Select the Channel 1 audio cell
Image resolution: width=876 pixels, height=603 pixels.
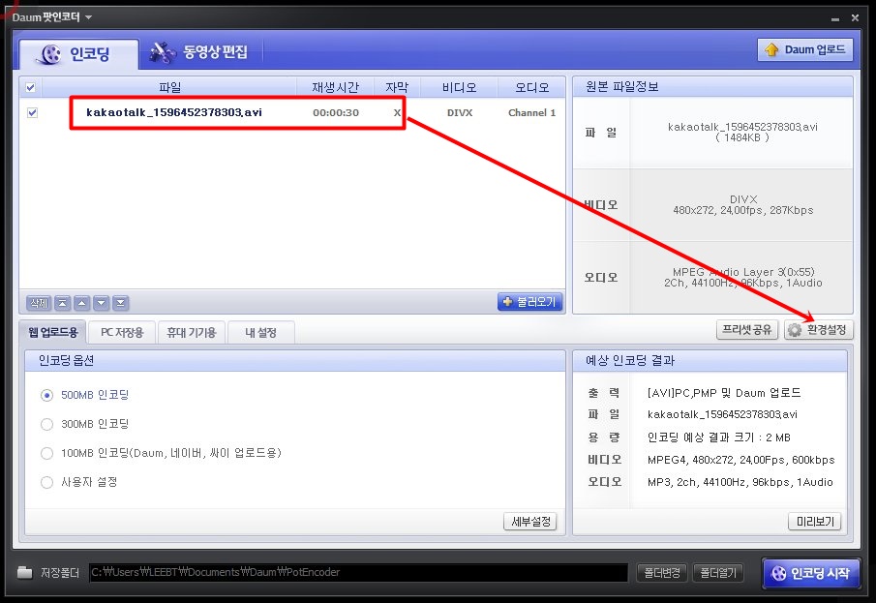pos(531,113)
